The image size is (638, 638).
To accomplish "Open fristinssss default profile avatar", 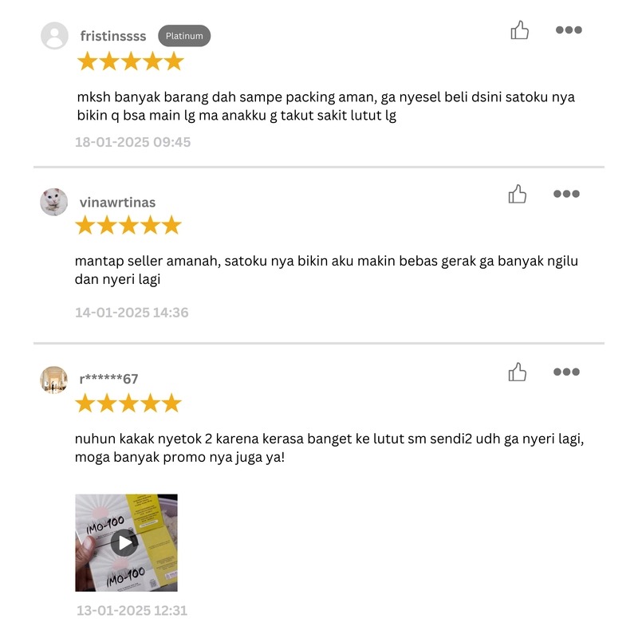I will click(54, 35).
